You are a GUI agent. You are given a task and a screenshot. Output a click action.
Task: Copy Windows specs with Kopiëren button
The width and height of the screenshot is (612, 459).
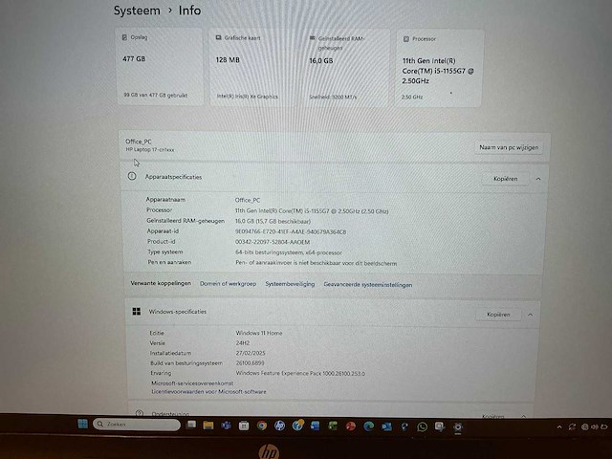pos(498,315)
